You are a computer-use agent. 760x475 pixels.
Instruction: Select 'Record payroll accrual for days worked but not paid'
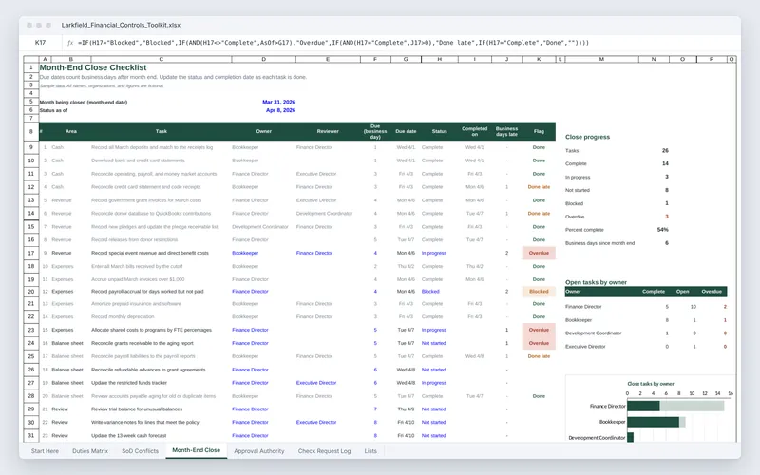(147, 292)
